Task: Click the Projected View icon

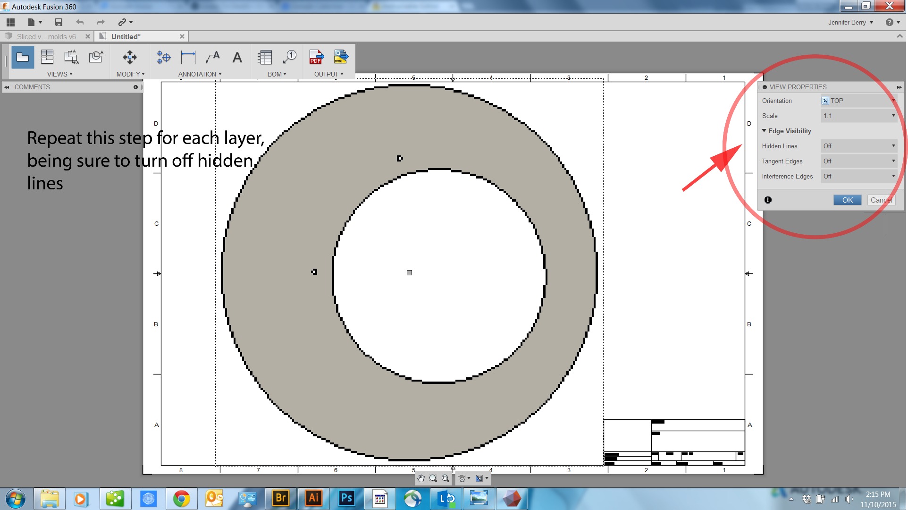Action: point(47,58)
